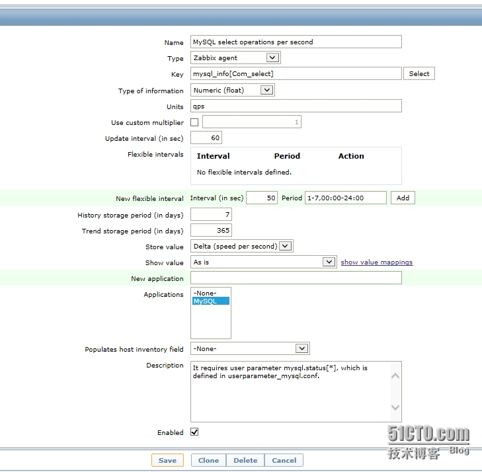The width and height of the screenshot is (482, 472).
Task: Open the show value mappings link
Action: click(377, 262)
